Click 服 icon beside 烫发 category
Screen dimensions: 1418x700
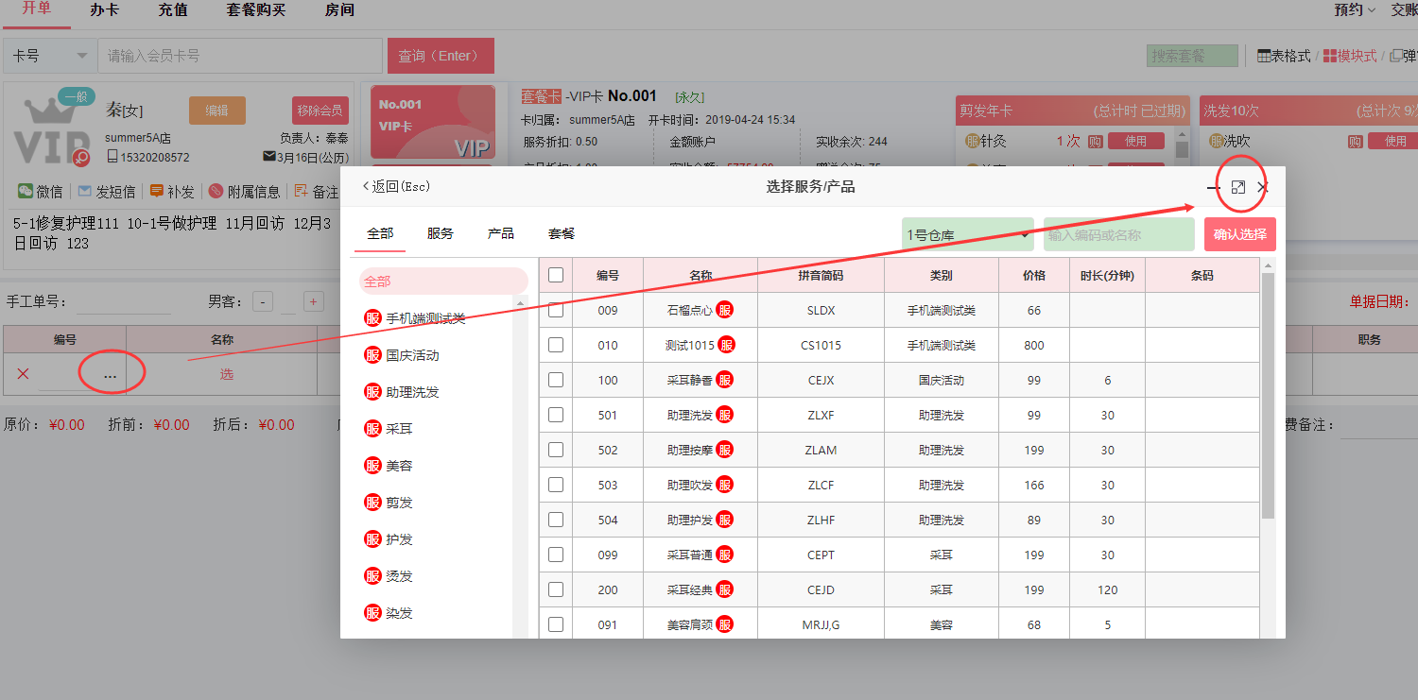tap(372, 576)
